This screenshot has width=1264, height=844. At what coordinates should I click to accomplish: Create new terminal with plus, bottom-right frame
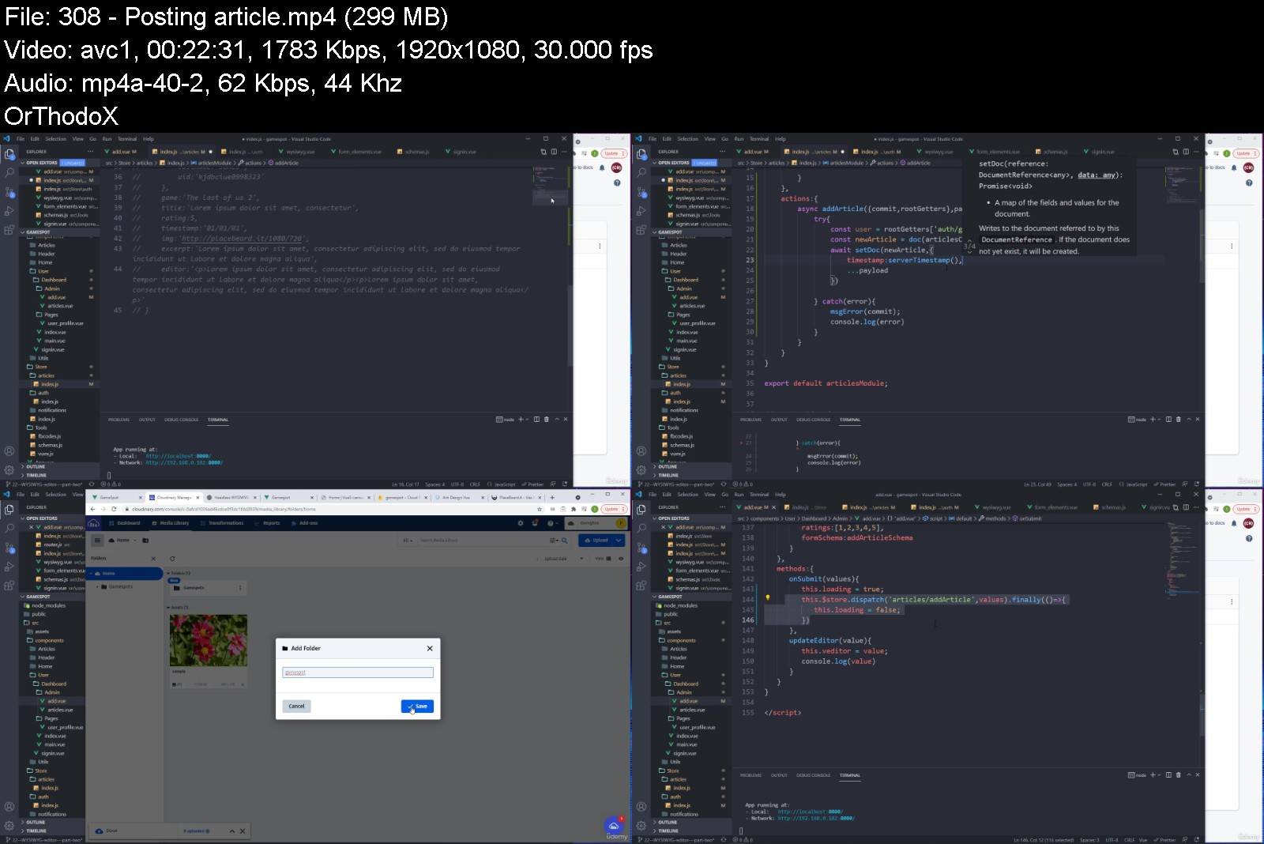[x=1153, y=775]
